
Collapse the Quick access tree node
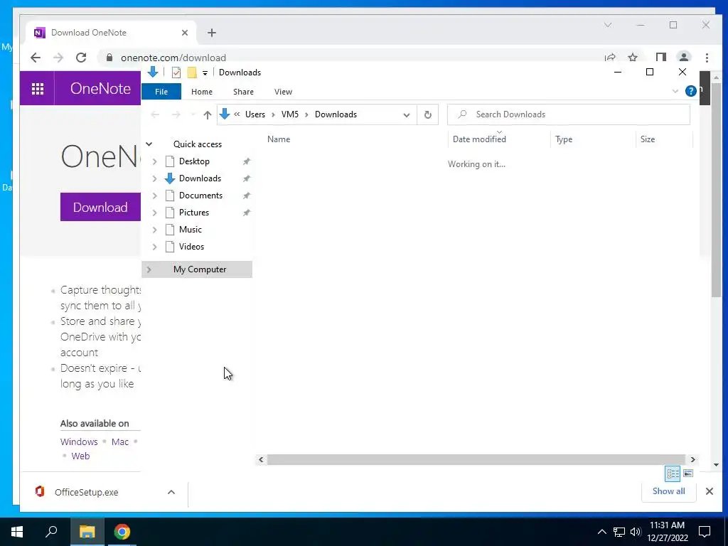pyautogui.click(x=149, y=144)
